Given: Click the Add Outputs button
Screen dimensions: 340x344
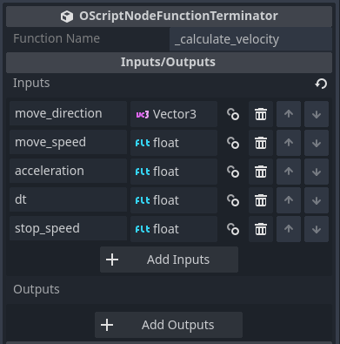Looking at the screenshot, I should [169, 325].
